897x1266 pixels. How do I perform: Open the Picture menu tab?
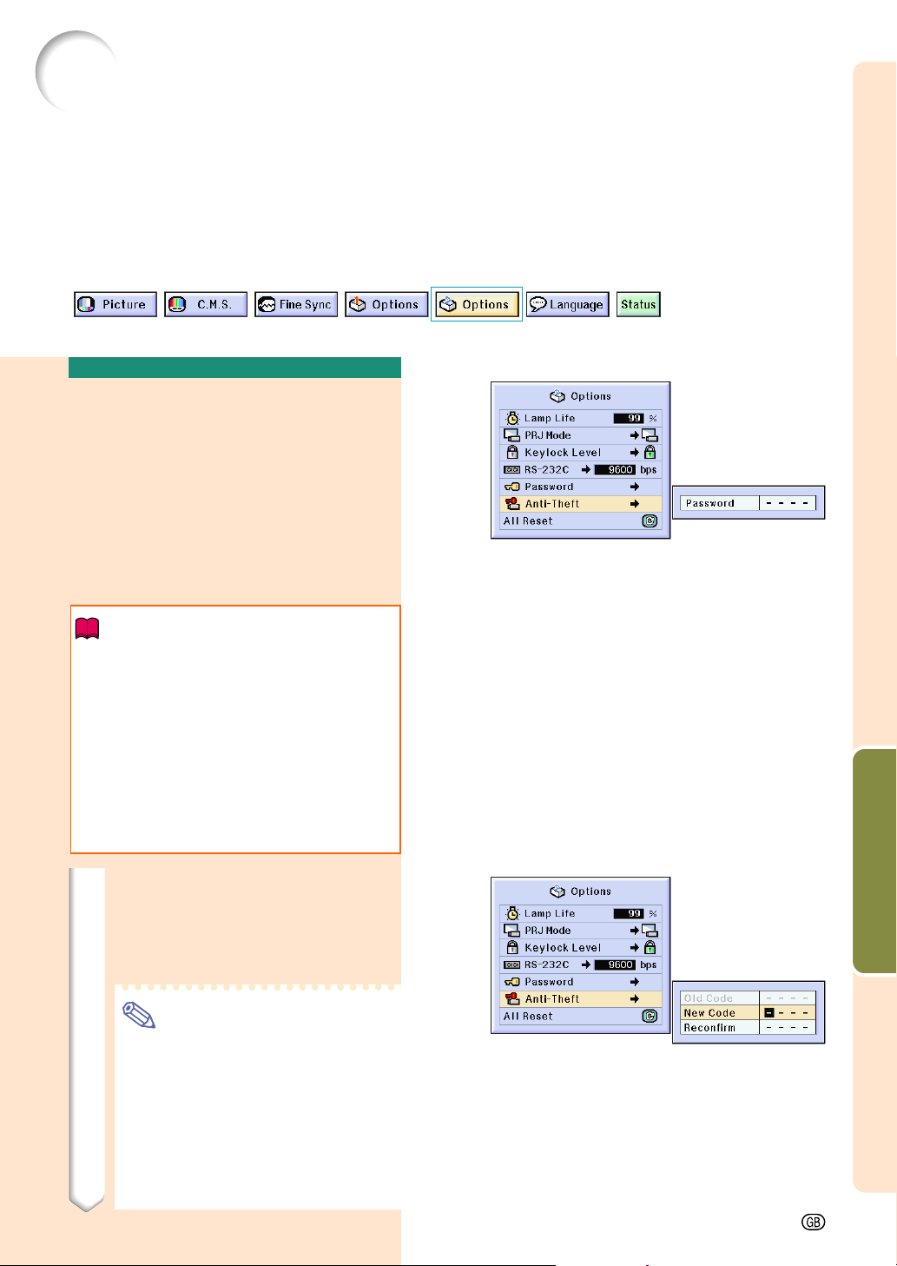point(115,304)
